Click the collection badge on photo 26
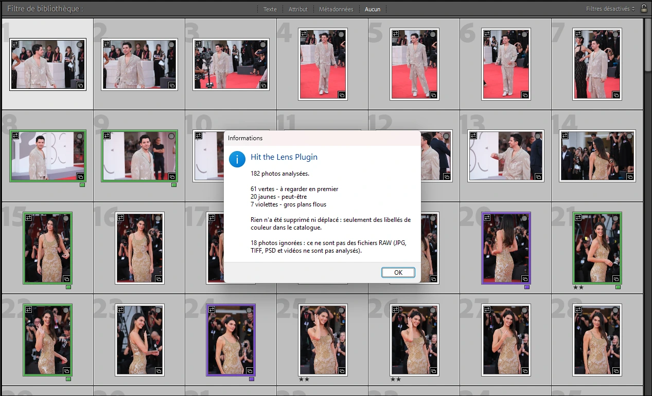This screenshot has width=652, height=396. tap(433, 371)
